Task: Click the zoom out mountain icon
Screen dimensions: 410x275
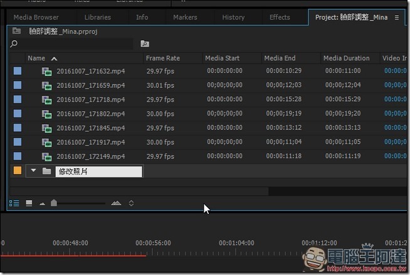Action: tap(42, 203)
